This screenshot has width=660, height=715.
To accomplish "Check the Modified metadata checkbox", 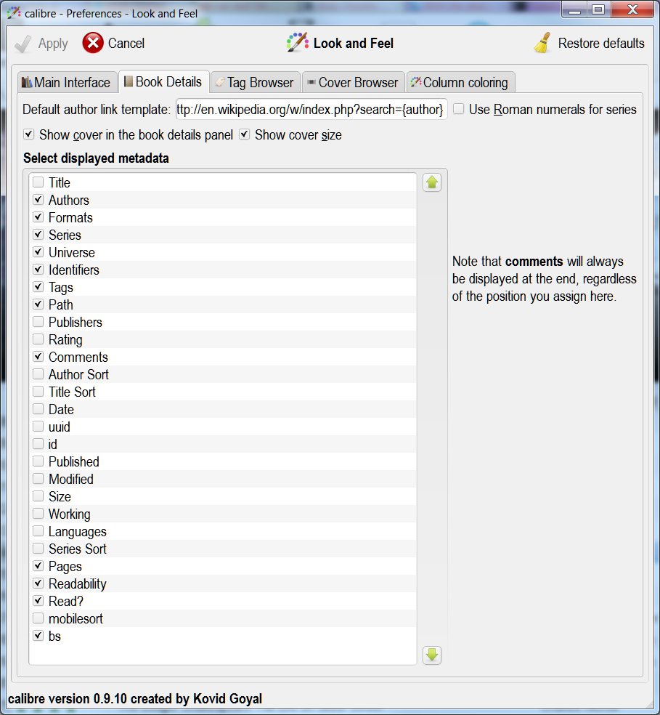I will (x=38, y=478).
